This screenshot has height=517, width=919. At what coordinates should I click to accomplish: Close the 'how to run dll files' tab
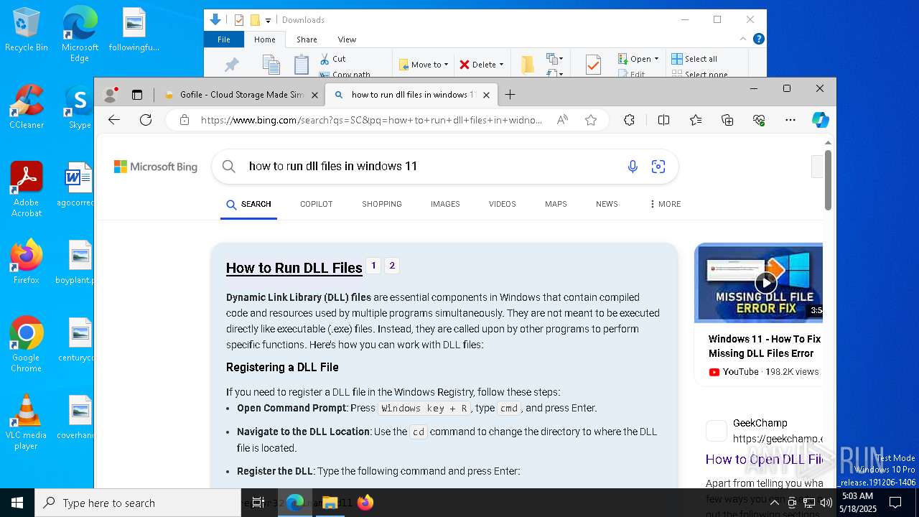486,95
